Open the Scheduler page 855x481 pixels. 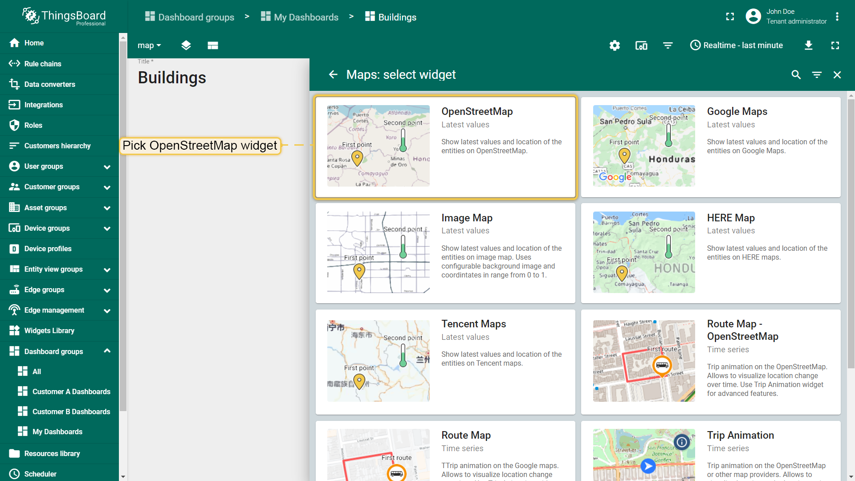pos(59,473)
